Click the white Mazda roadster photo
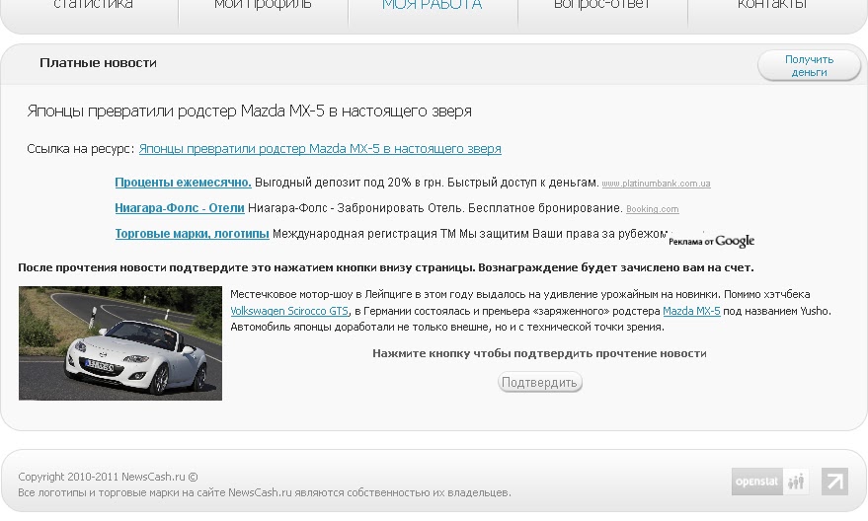868x521 pixels. (x=120, y=343)
